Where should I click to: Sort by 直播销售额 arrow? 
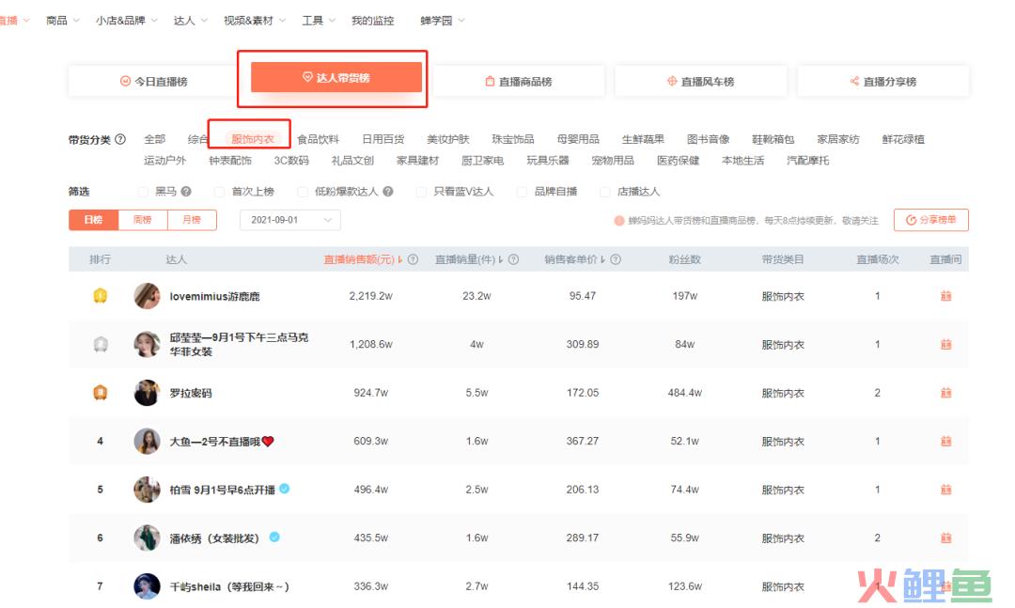tap(400, 259)
